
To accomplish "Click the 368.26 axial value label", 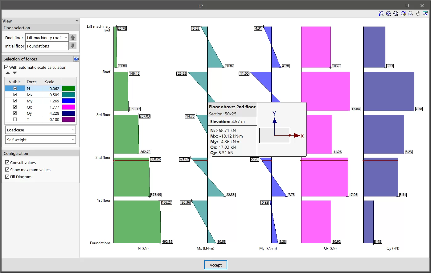I will point(156,159).
